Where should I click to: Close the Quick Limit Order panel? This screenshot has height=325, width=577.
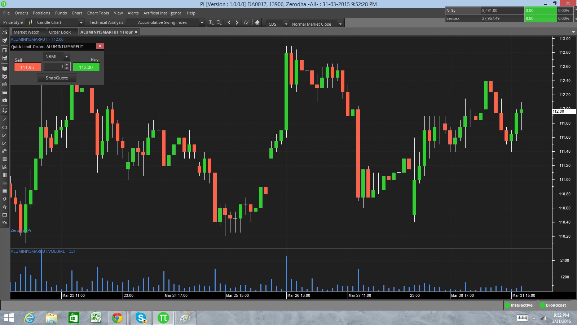click(x=100, y=46)
